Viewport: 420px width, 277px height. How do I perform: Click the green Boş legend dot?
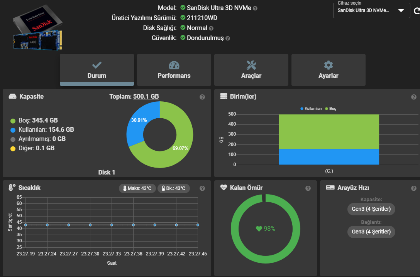(x=13, y=121)
